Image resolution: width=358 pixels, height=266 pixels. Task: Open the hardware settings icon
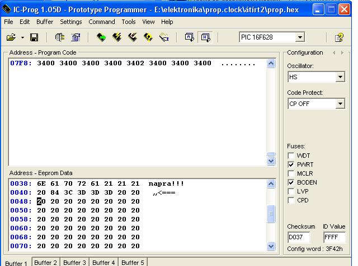[x=60, y=37]
